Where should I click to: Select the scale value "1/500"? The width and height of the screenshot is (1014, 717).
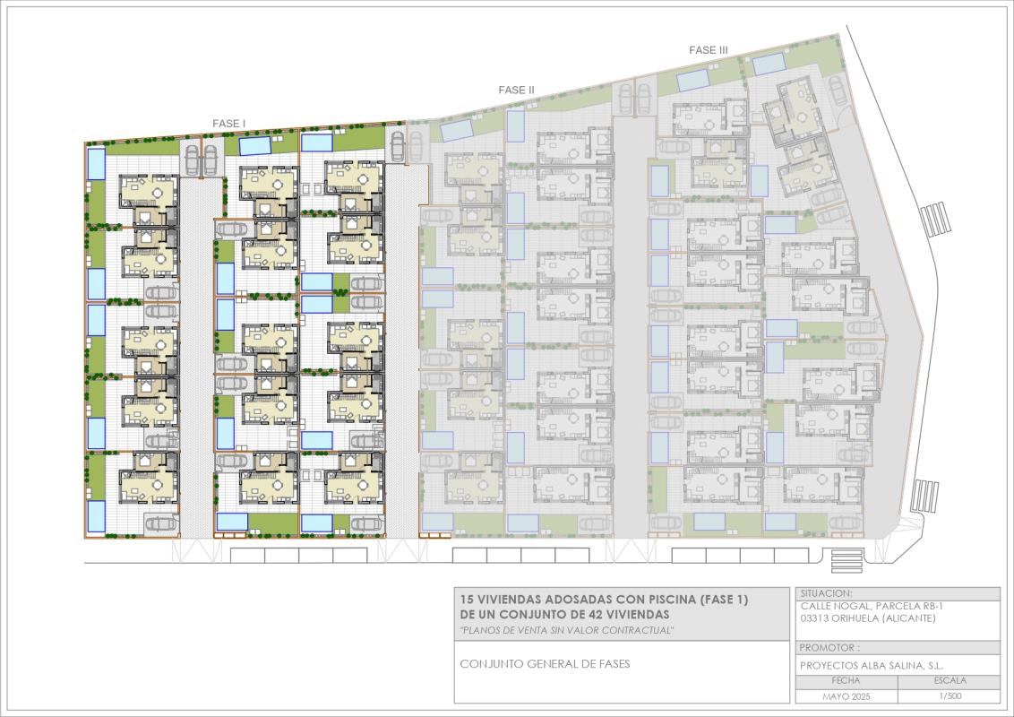pos(950,696)
